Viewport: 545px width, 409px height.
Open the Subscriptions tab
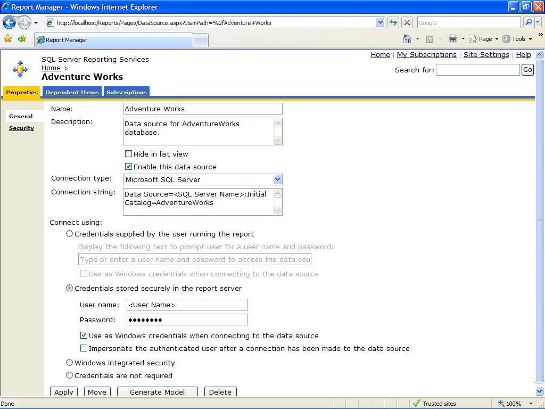pyautogui.click(x=126, y=92)
